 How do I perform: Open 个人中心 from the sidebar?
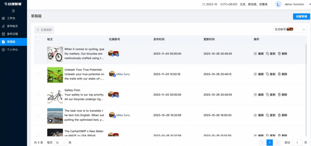tap(12, 49)
